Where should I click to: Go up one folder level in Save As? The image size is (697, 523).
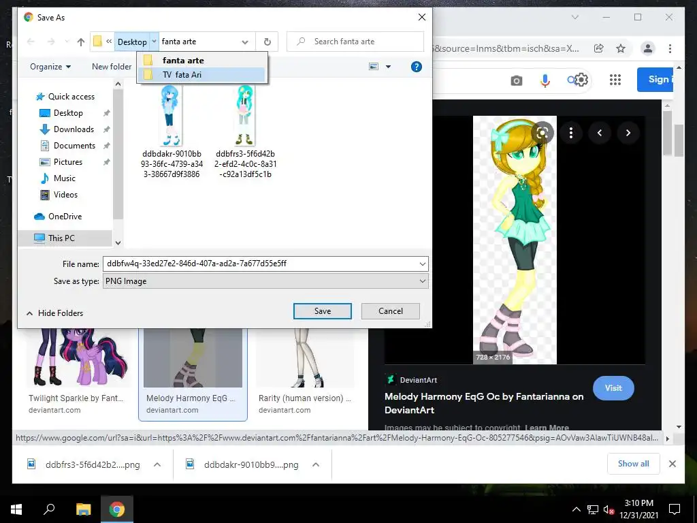80,42
